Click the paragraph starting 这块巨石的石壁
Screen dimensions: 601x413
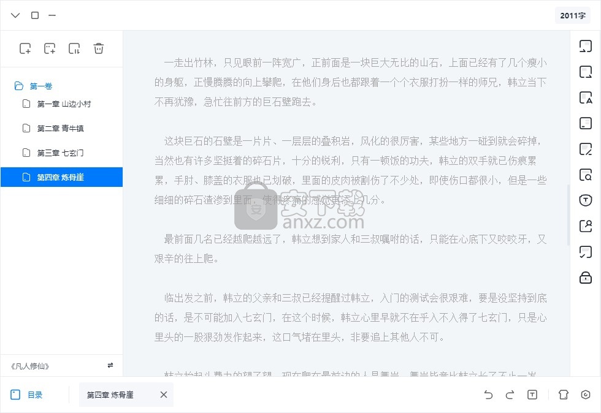(x=351, y=170)
